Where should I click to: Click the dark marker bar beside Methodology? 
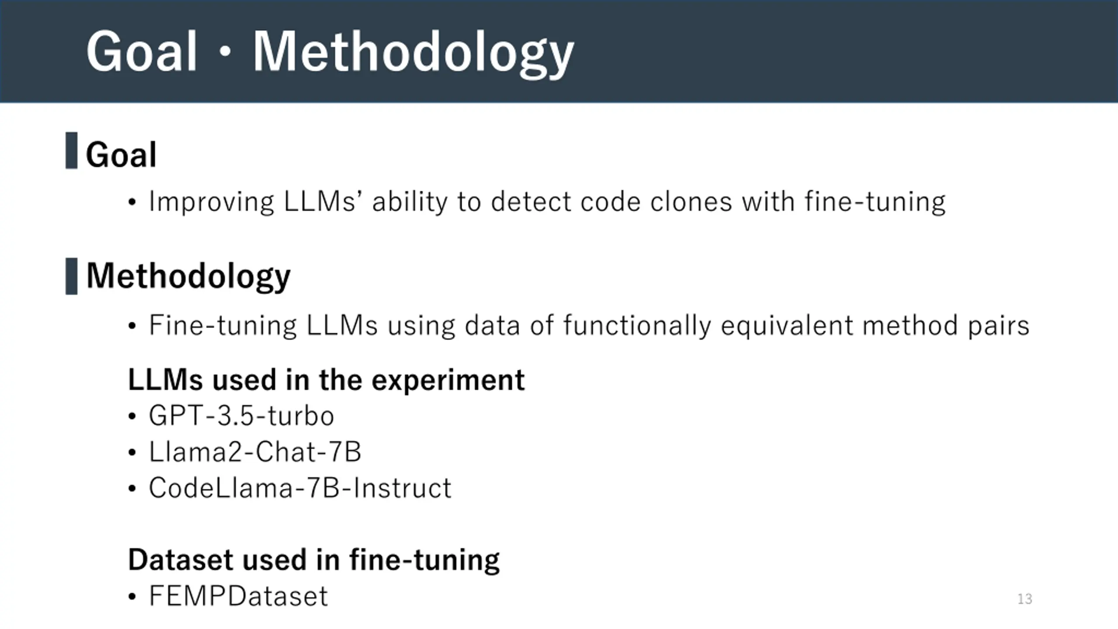[x=72, y=276]
